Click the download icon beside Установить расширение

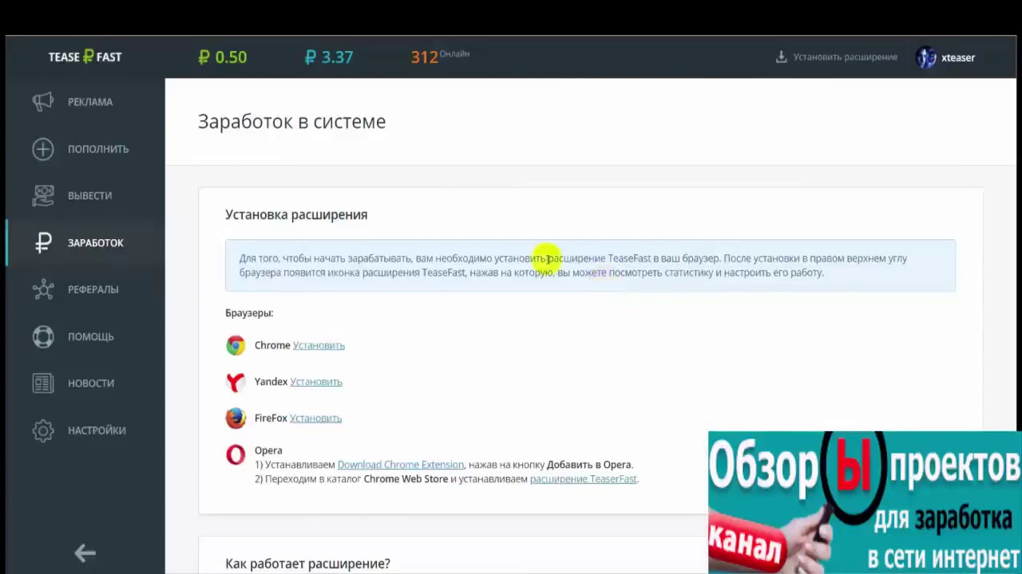click(781, 57)
